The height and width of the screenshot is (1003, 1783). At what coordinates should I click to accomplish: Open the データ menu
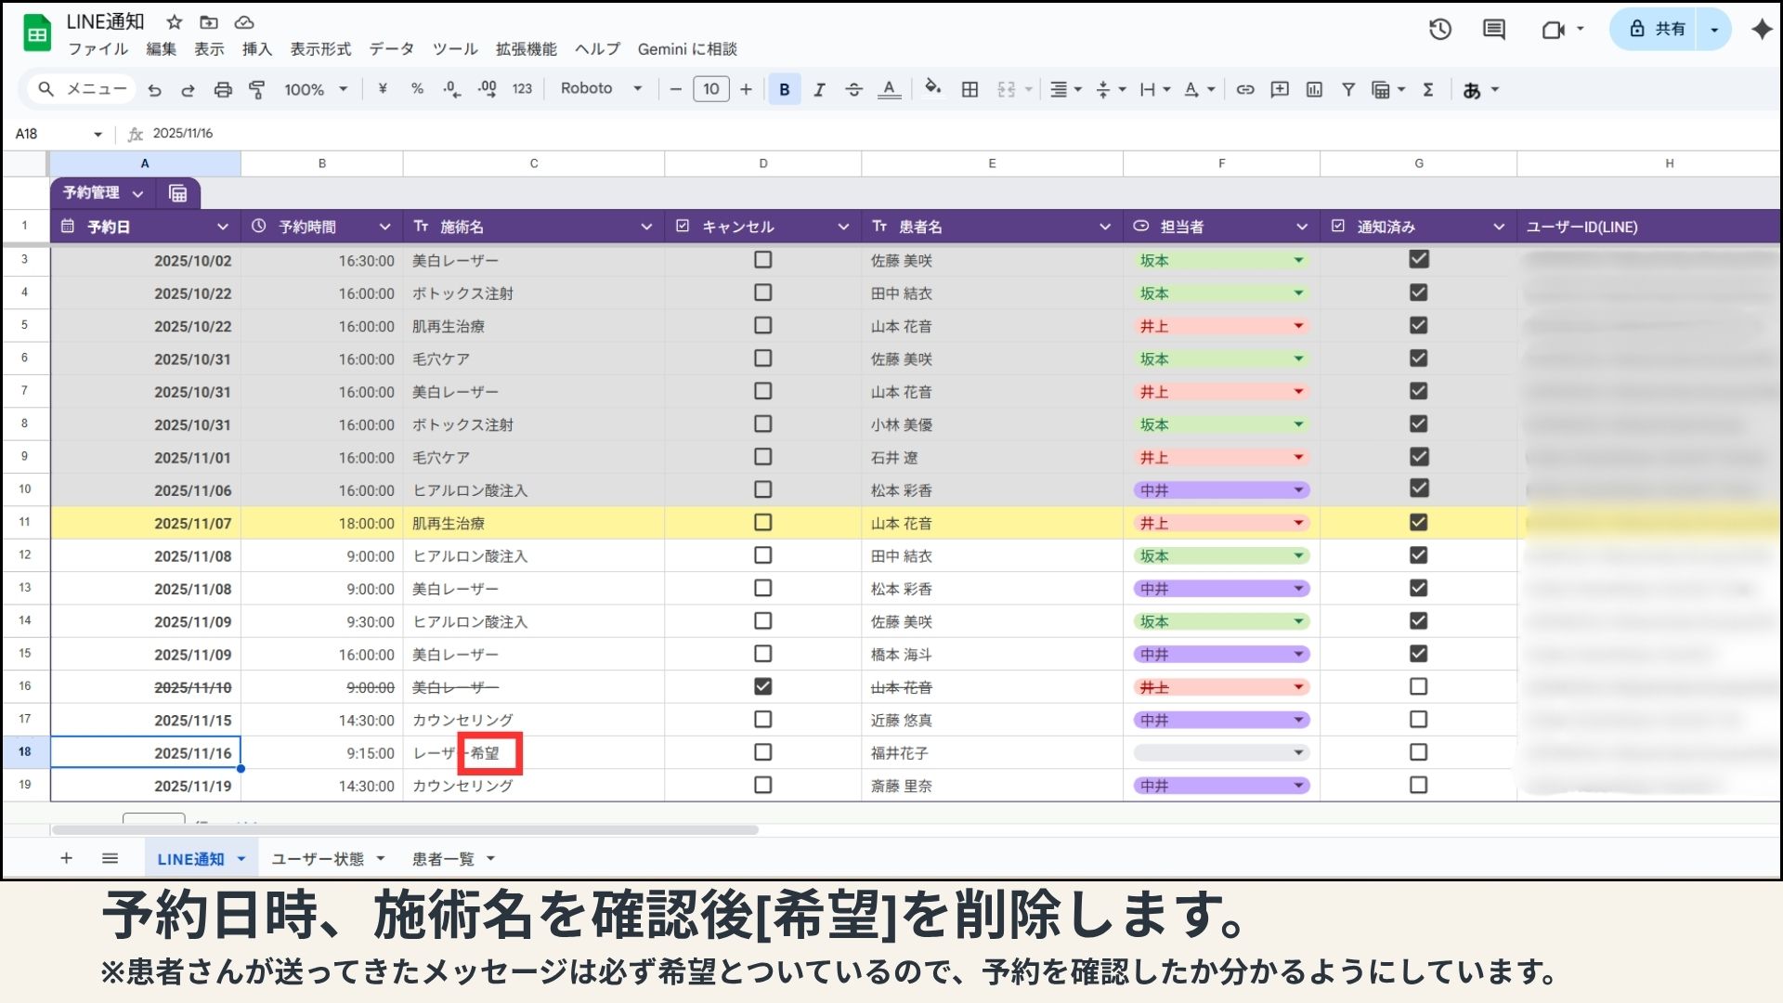[x=391, y=49]
